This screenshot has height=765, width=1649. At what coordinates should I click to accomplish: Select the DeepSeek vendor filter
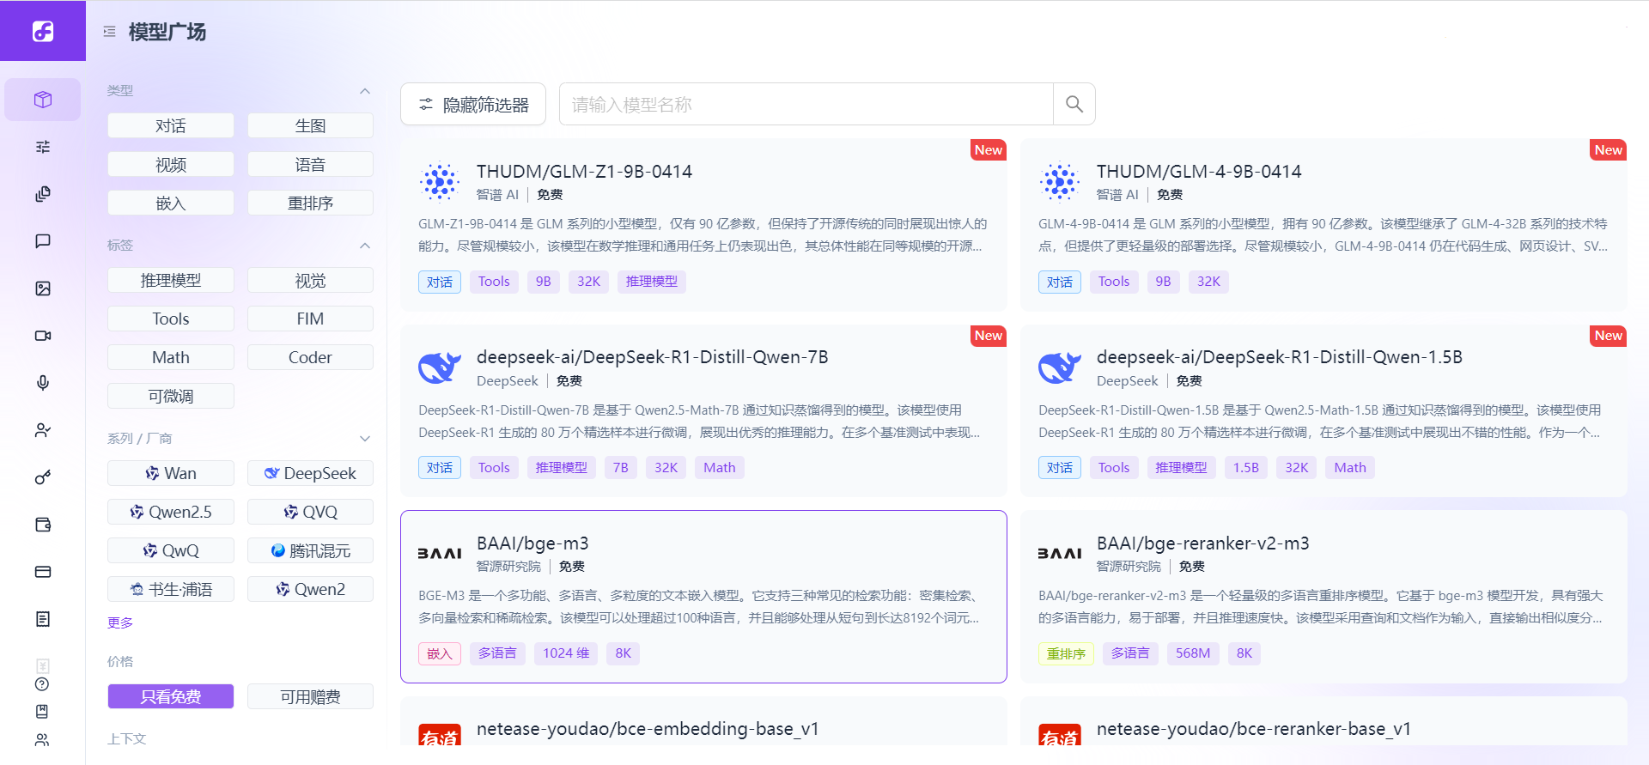(x=310, y=473)
